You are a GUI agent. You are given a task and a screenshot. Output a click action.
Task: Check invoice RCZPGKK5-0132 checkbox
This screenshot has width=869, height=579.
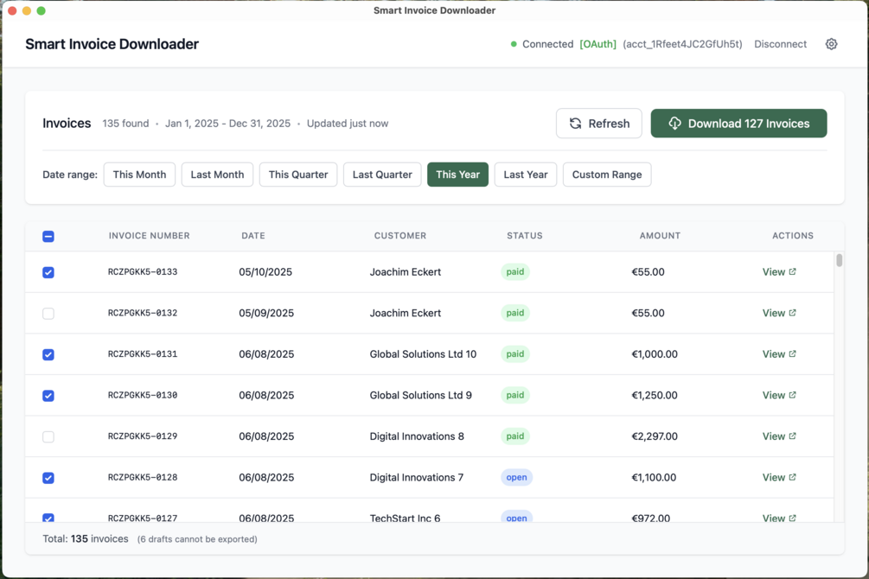(48, 313)
